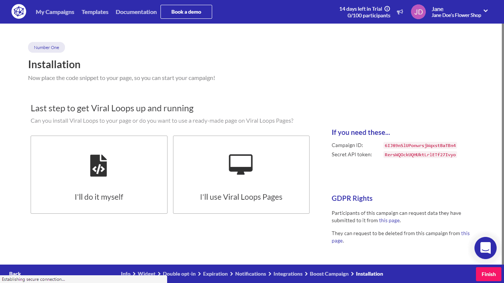Click the 'If you need these...' heading
The width and height of the screenshot is (504, 283).
coord(361,132)
